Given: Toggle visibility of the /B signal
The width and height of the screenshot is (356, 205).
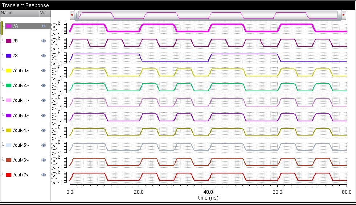Looking at the screenshot, I should (44, 41).
